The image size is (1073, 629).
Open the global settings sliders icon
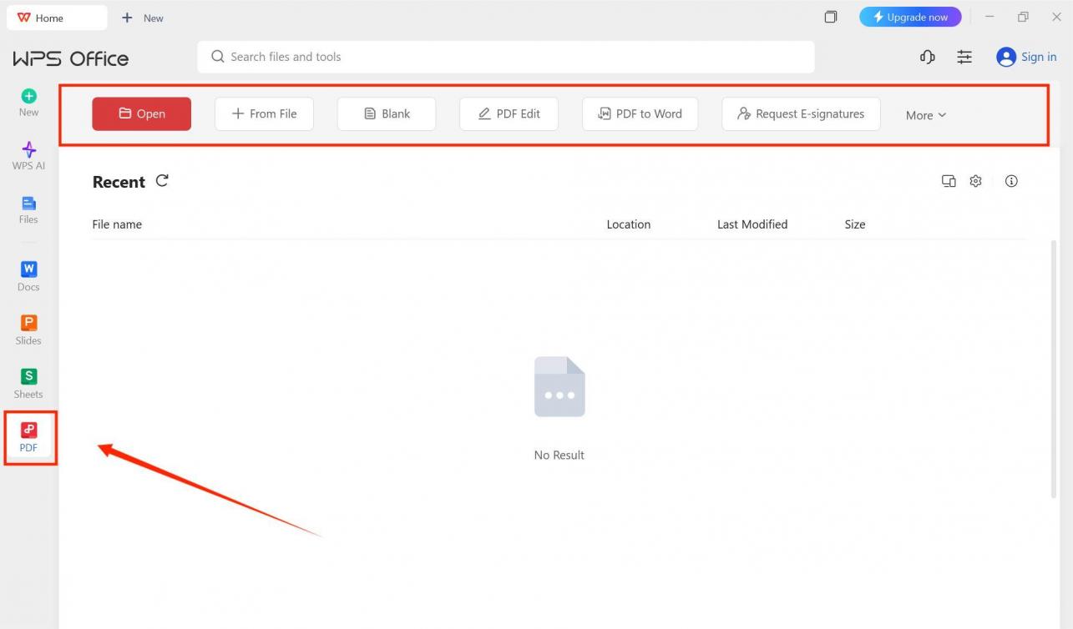click(x=964, y=57)
